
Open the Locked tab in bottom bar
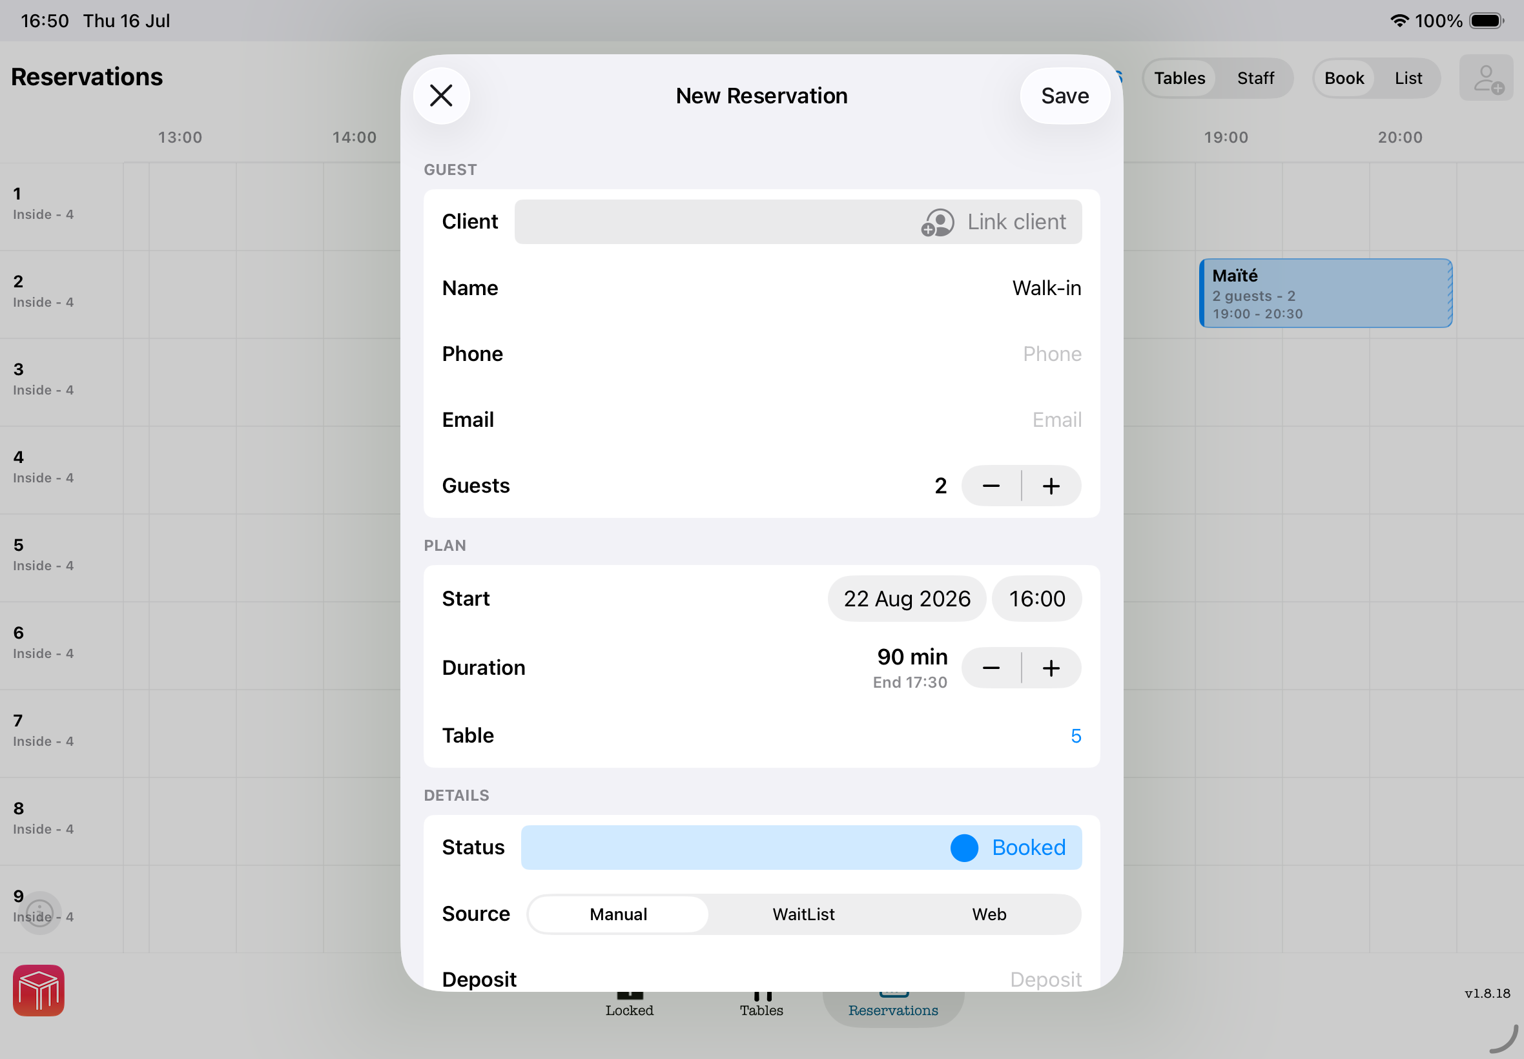tap(629, 1004)
